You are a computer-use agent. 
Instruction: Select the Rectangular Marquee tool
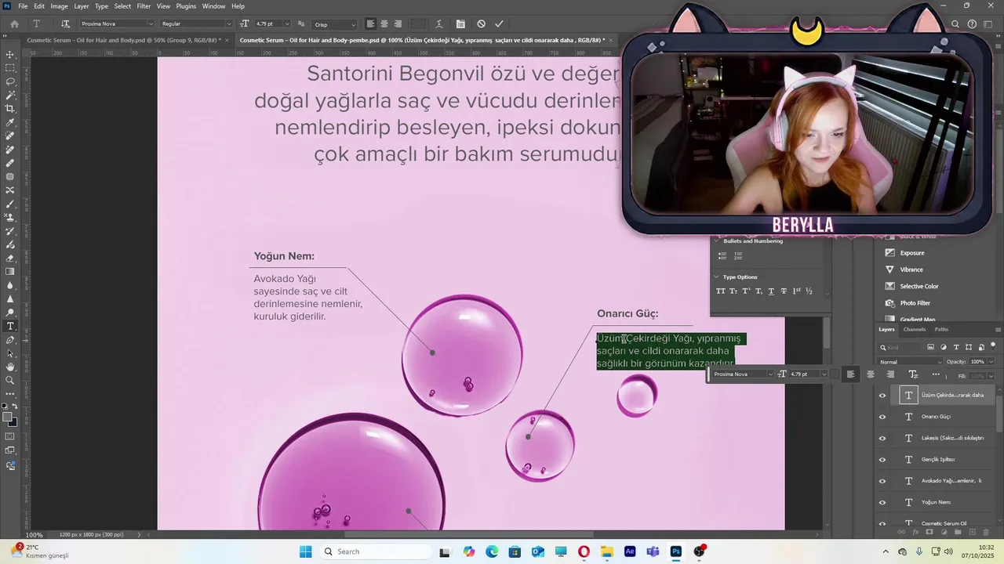pyautogui.click(x=10, y=68)
